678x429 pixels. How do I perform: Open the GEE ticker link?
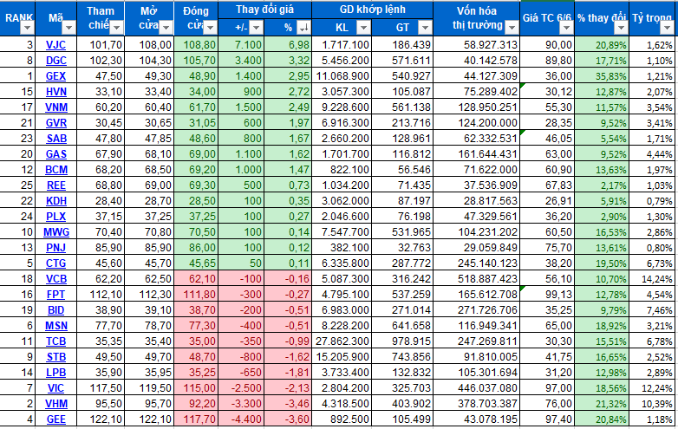[x=55, y=419]
